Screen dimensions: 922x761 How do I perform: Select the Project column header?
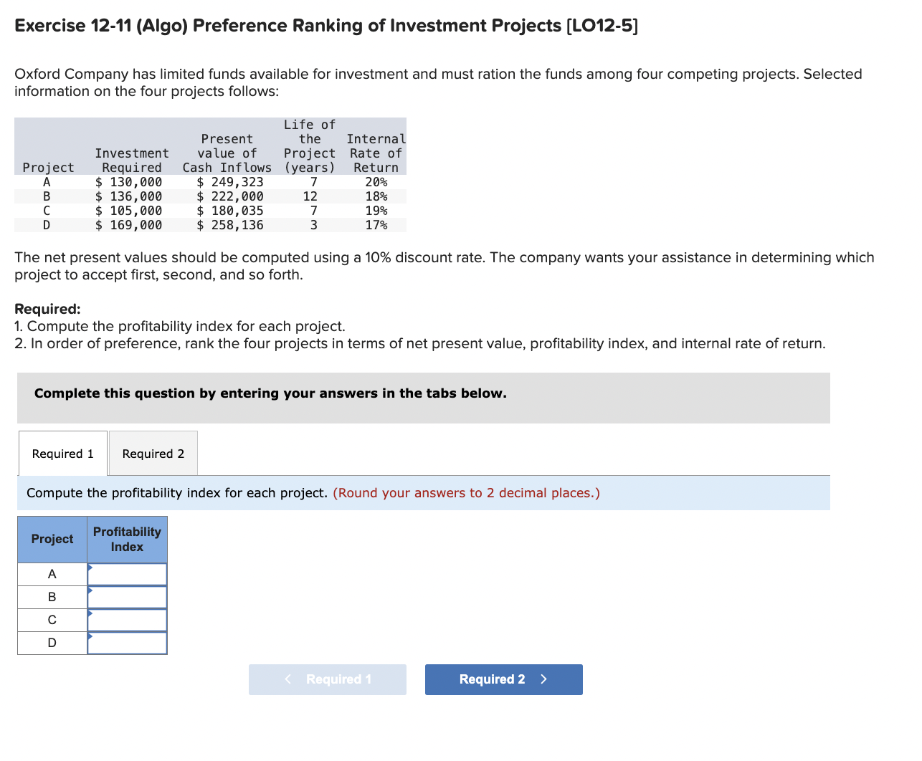click(x=52, y=539)
